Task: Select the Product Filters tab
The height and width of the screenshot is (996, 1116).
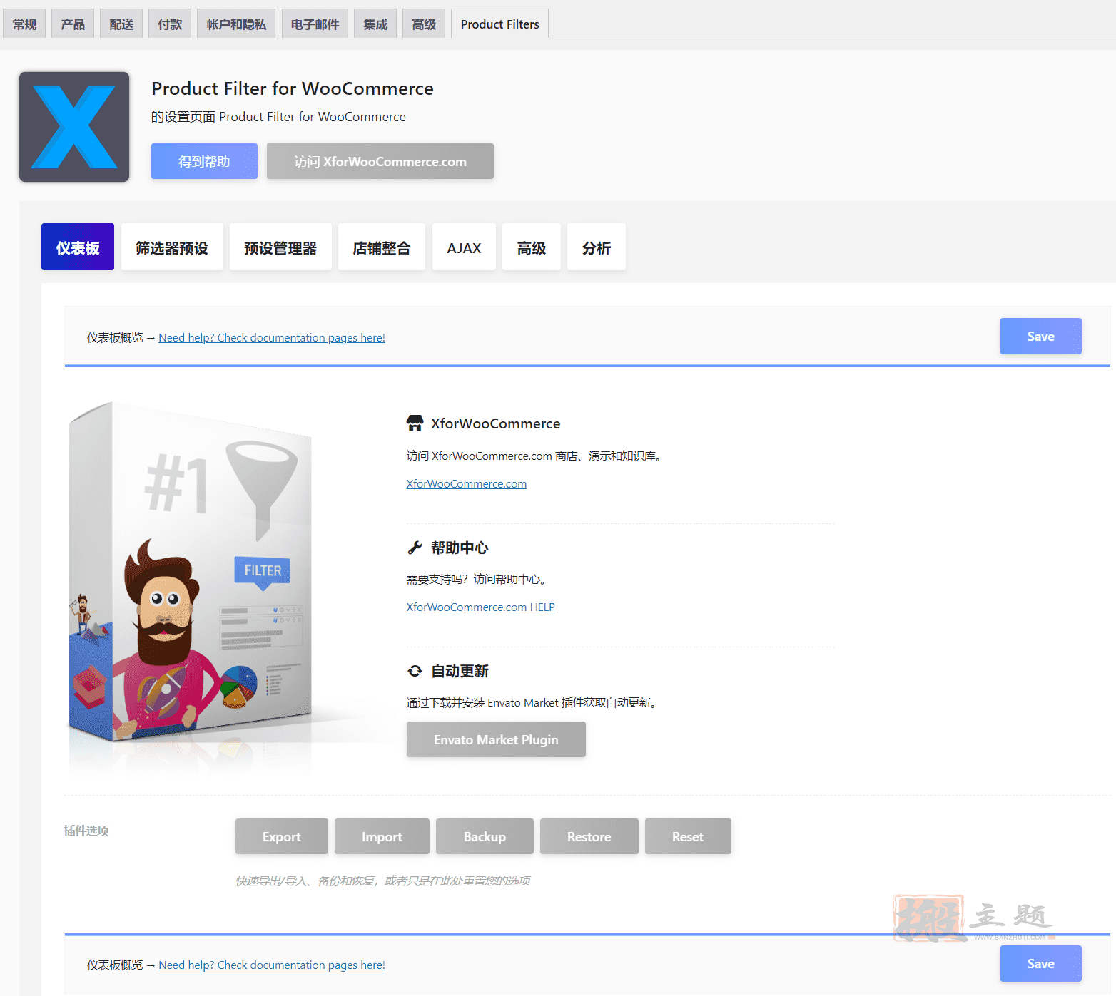Action: [x=499, y=24]
